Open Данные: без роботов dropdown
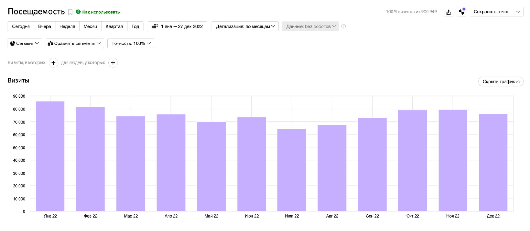This screenshot has height=231, width=530. 310,26
